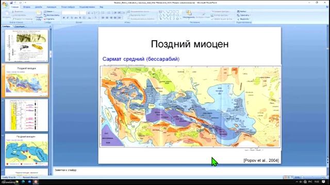
Task: Close the slides thumbnail pane
Action: point(50,26)
